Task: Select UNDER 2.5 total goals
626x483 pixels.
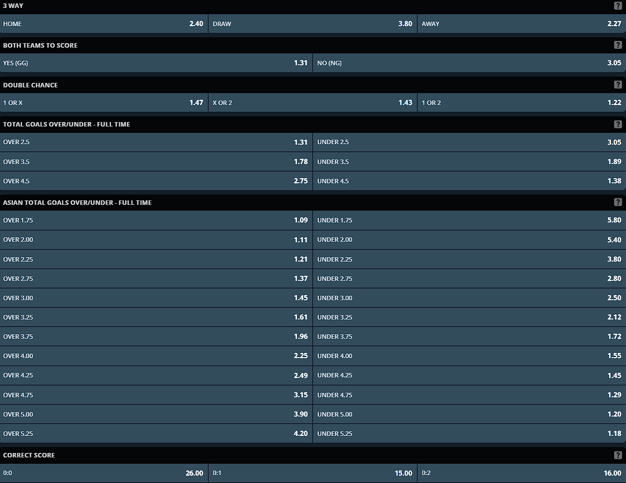Action: point(469,142)
